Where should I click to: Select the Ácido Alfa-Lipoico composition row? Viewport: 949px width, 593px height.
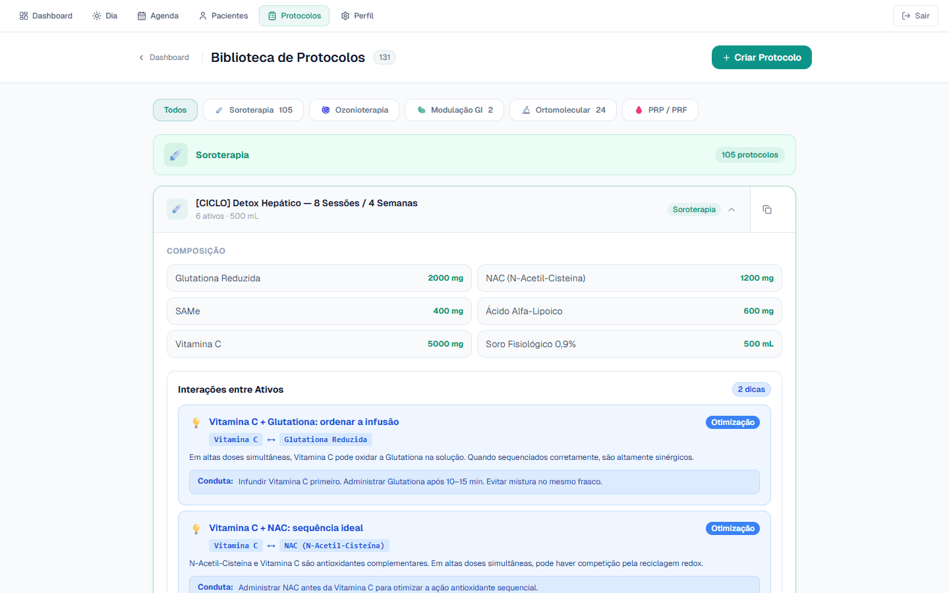tap(629, 311)
